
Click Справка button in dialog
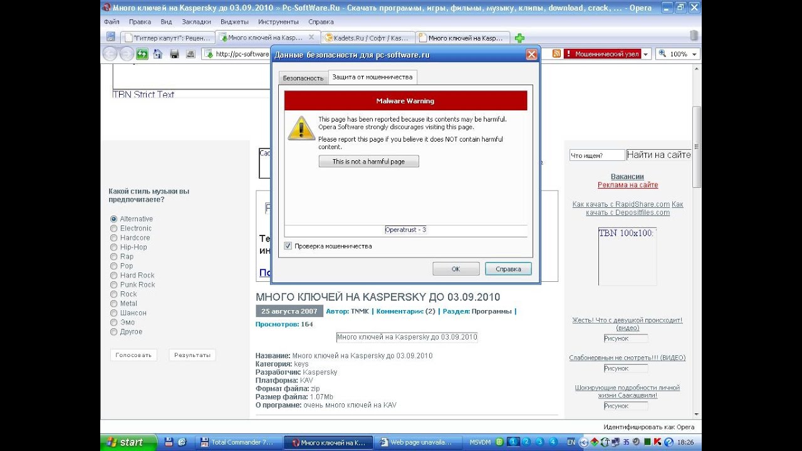pyautogui.click(x=508, y=269)
